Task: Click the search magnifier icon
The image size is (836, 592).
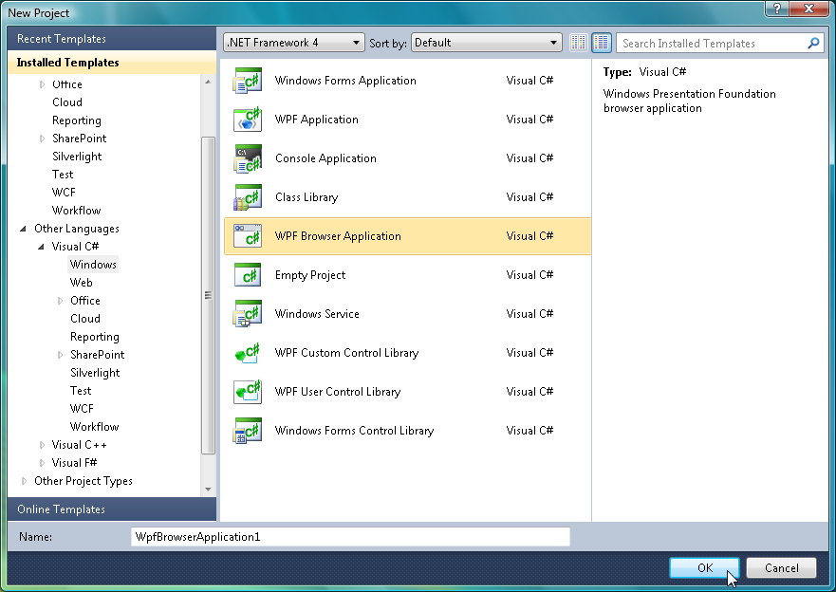Action: point(813,43)
